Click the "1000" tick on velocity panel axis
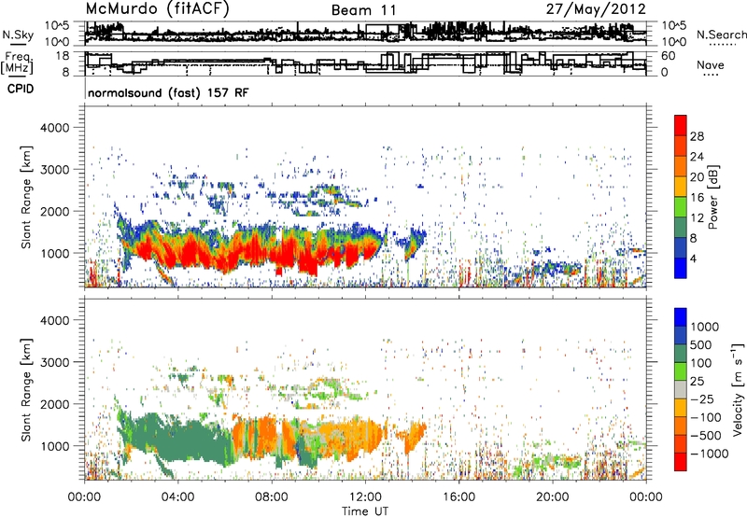This screenshot has width=747, height=517. coord(54,446)
